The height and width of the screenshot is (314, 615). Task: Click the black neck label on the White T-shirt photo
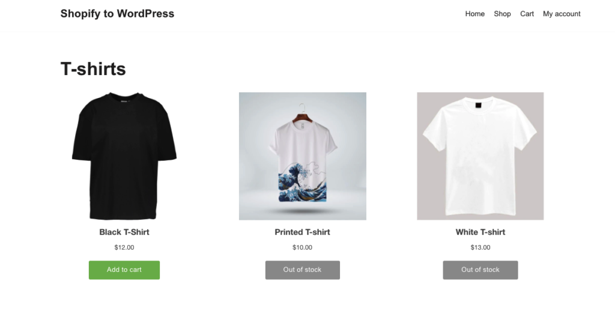[477, 105]
